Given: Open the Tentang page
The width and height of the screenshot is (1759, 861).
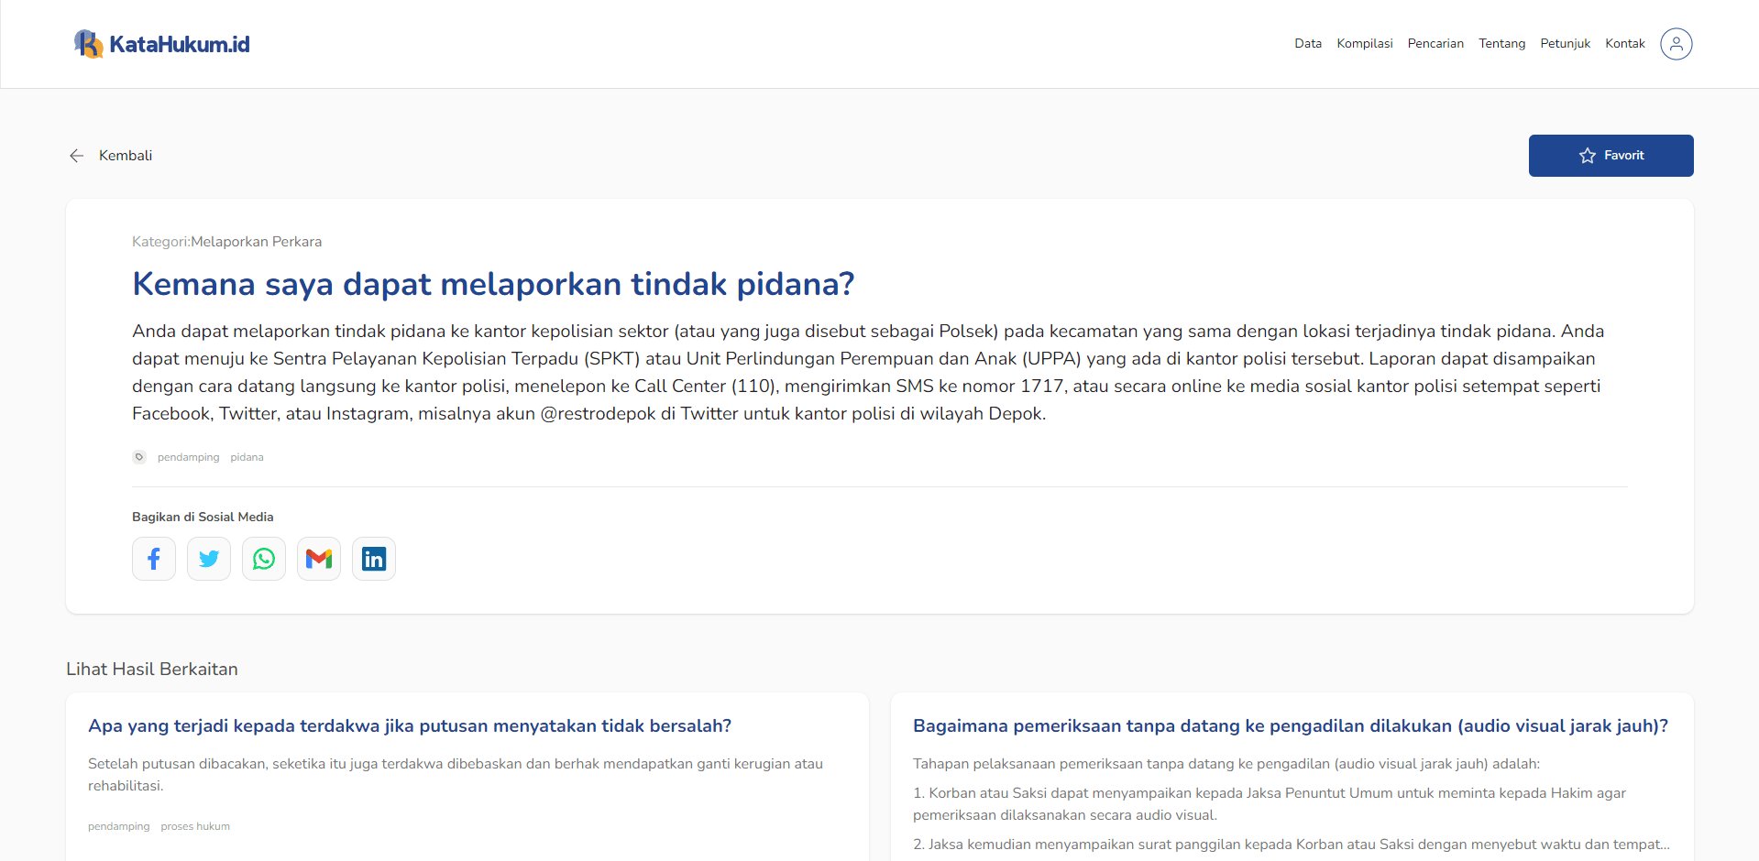Looking at the screenshot, I should point(1501,44).
